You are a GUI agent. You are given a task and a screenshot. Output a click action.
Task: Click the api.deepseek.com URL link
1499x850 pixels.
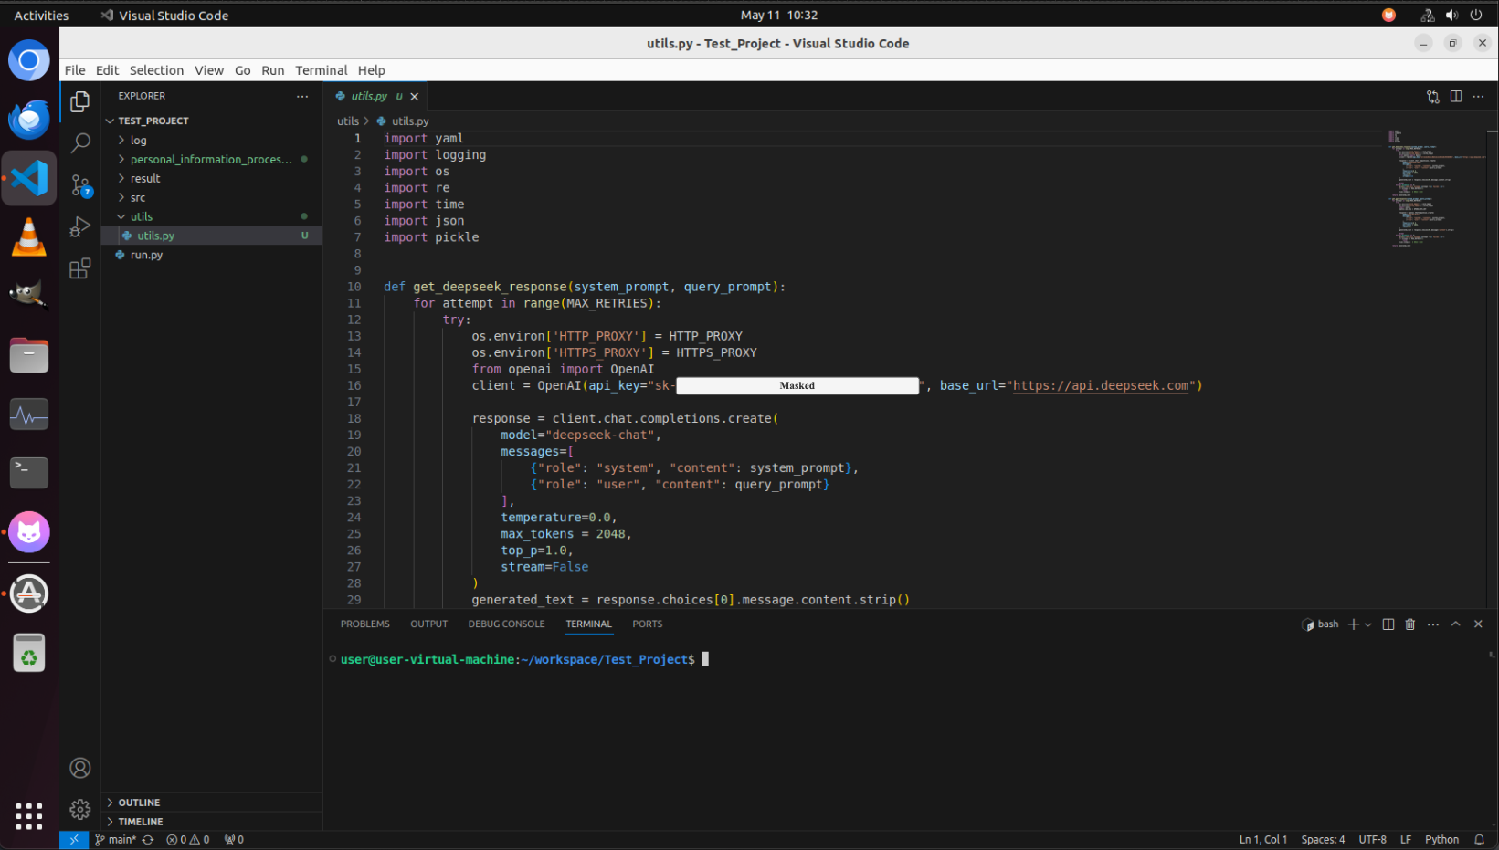[1101, 386]
